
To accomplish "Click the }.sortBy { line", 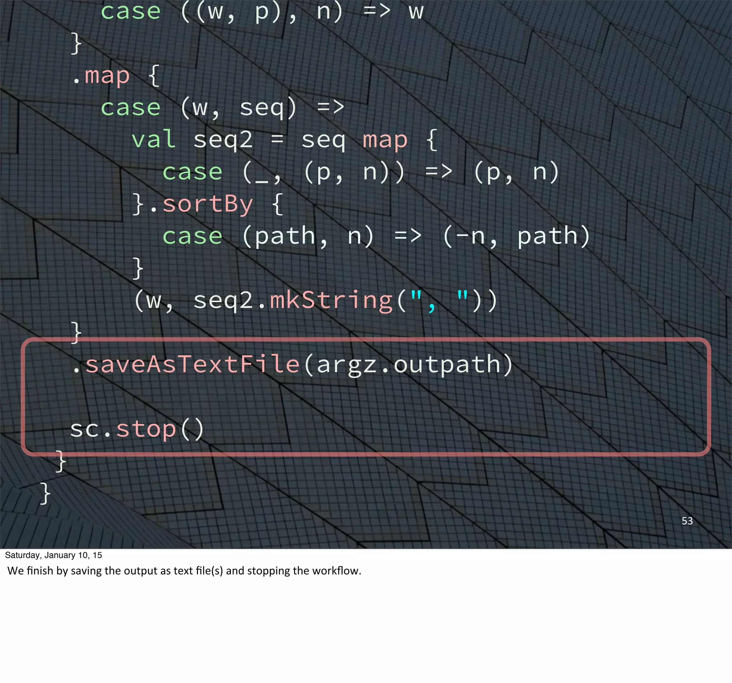I will (208, 204).
